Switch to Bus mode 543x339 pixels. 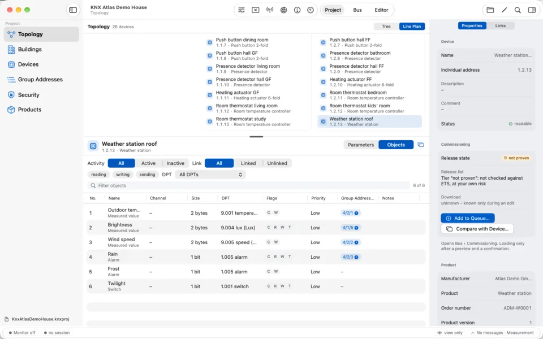(x=357, y=10)
